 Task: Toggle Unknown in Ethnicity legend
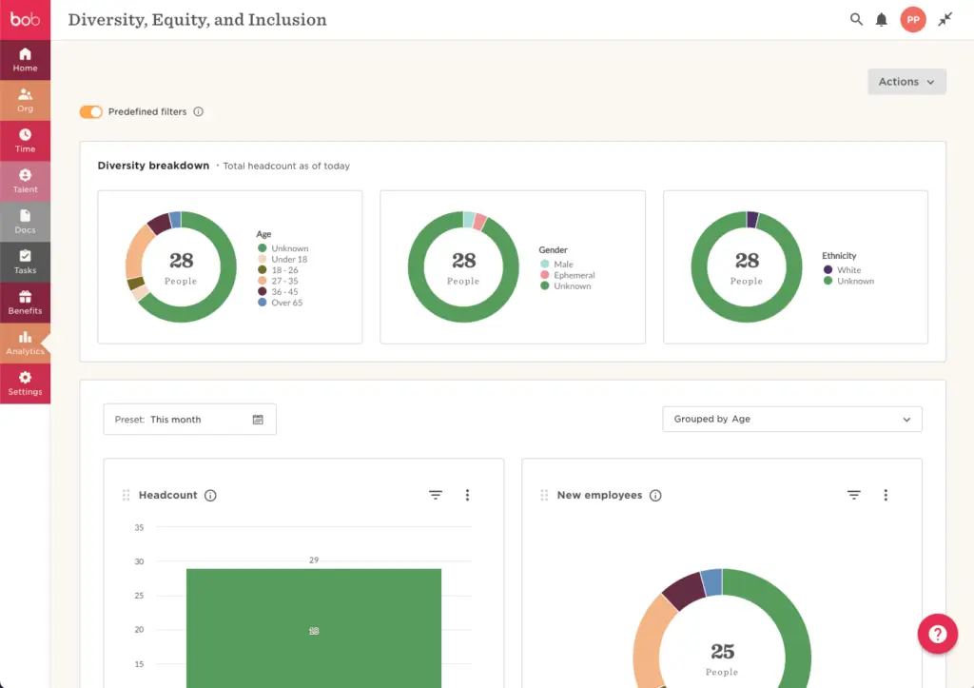coord(848,281)
